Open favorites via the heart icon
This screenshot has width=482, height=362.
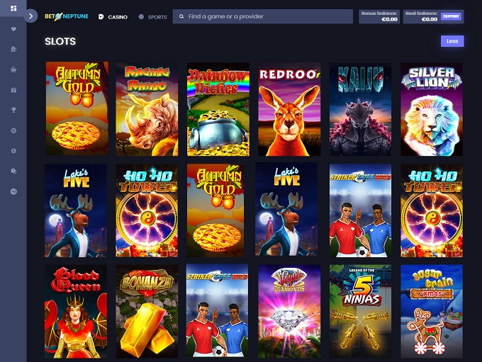(13, 29)
